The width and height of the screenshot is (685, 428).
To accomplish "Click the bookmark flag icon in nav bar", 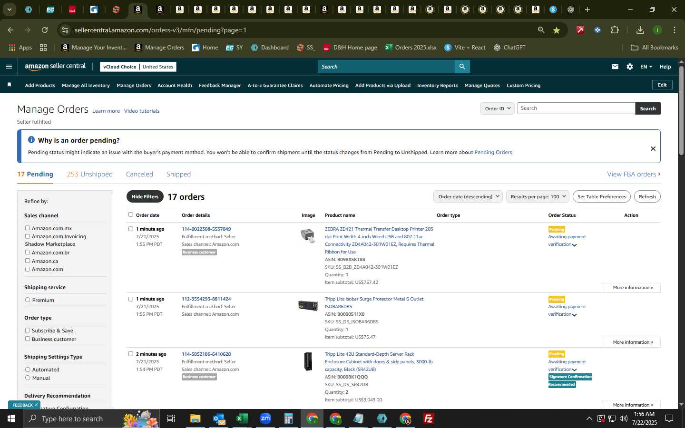I will pos(9,85).
